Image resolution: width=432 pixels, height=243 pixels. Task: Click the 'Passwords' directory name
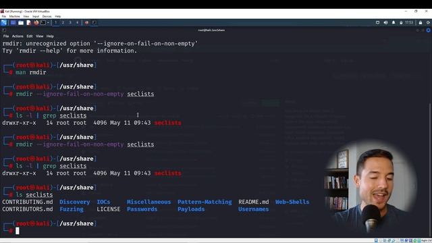[x=142, y=209]
